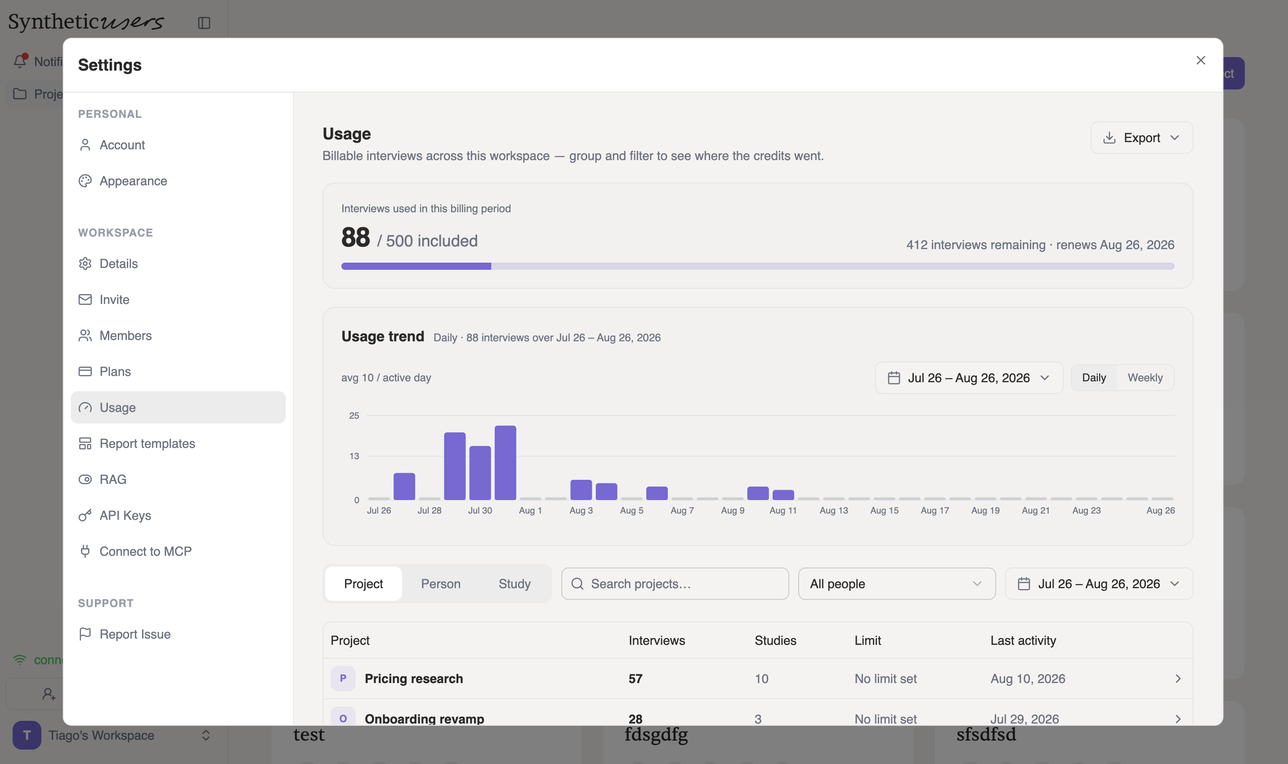
Task: Open the Report Issue link
Action: (178, 634)
